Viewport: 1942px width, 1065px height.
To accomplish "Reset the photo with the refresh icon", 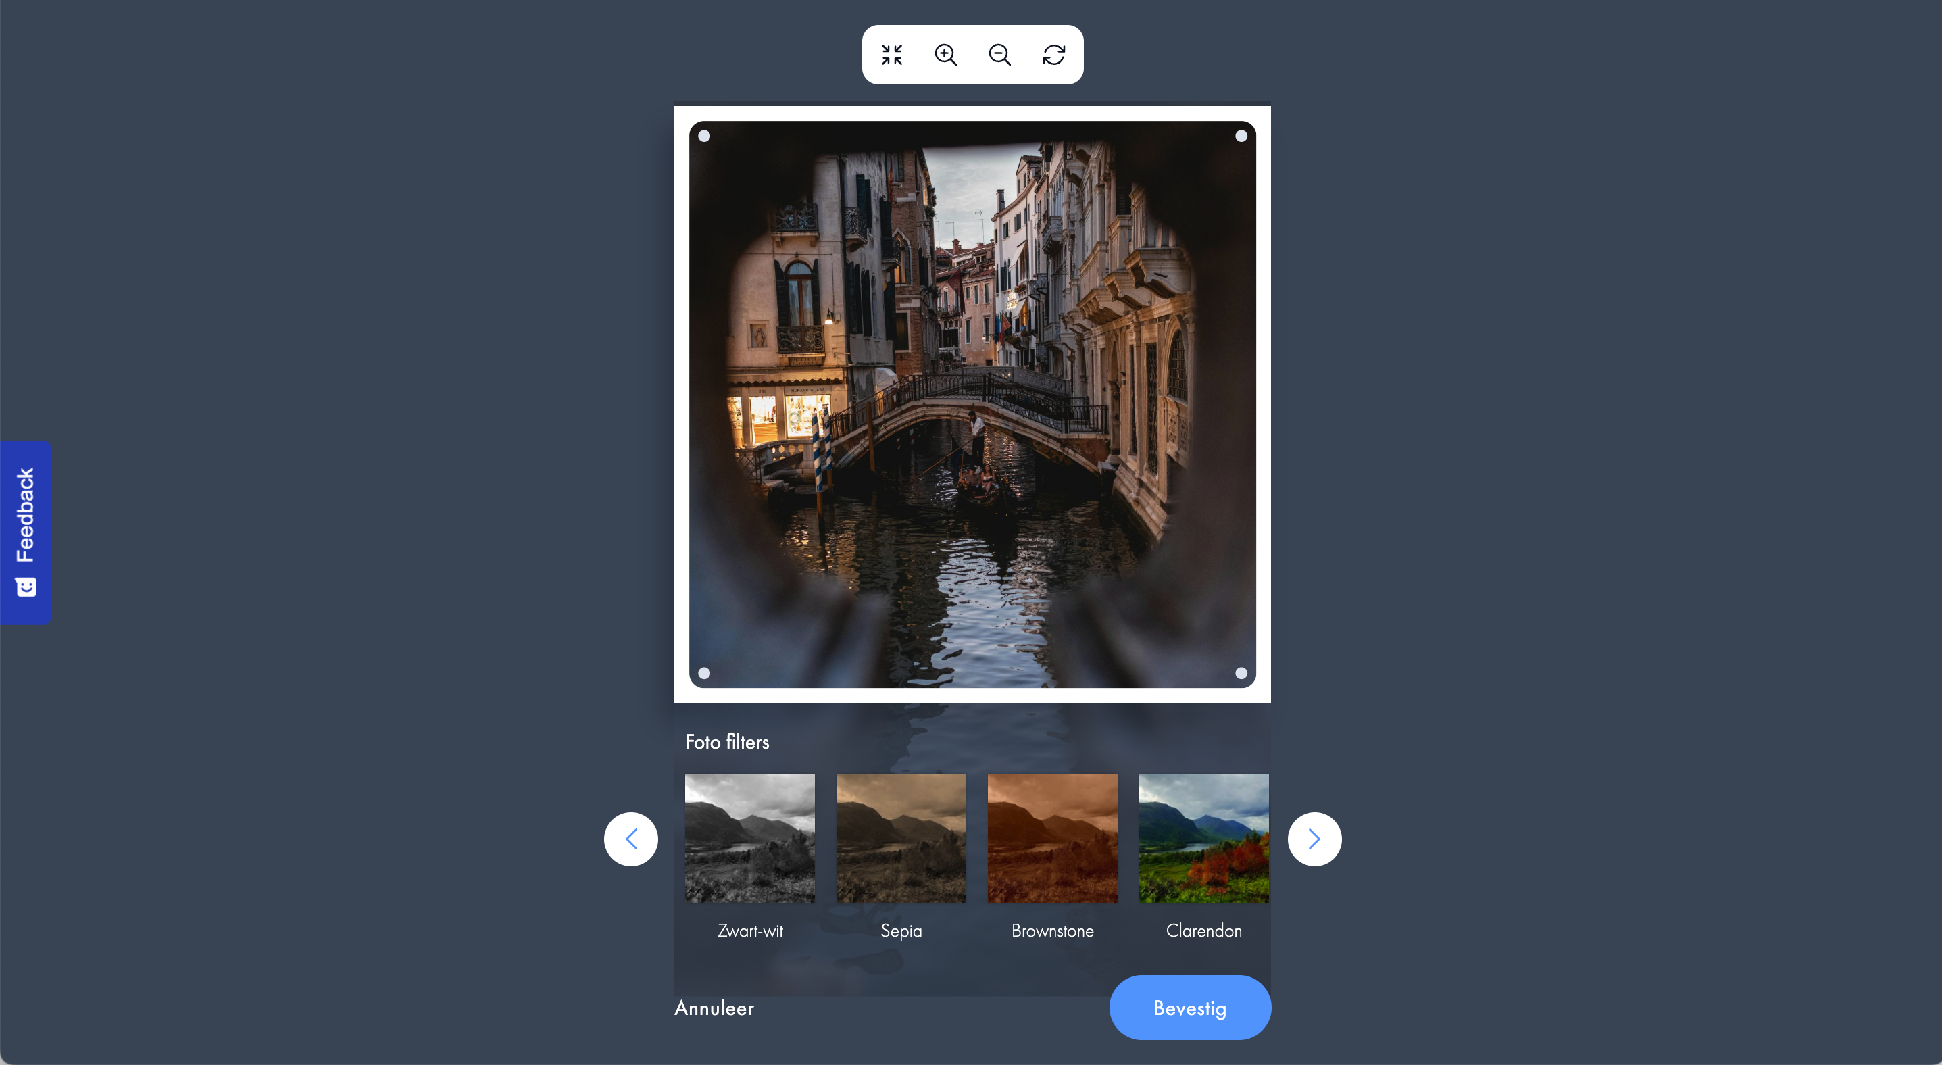I will pyautogui.click(x=1054, y=54).
